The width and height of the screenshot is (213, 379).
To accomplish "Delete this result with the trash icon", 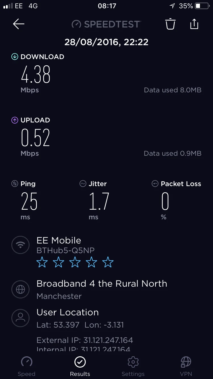I will pyautogui.click(x=170, y=24).
